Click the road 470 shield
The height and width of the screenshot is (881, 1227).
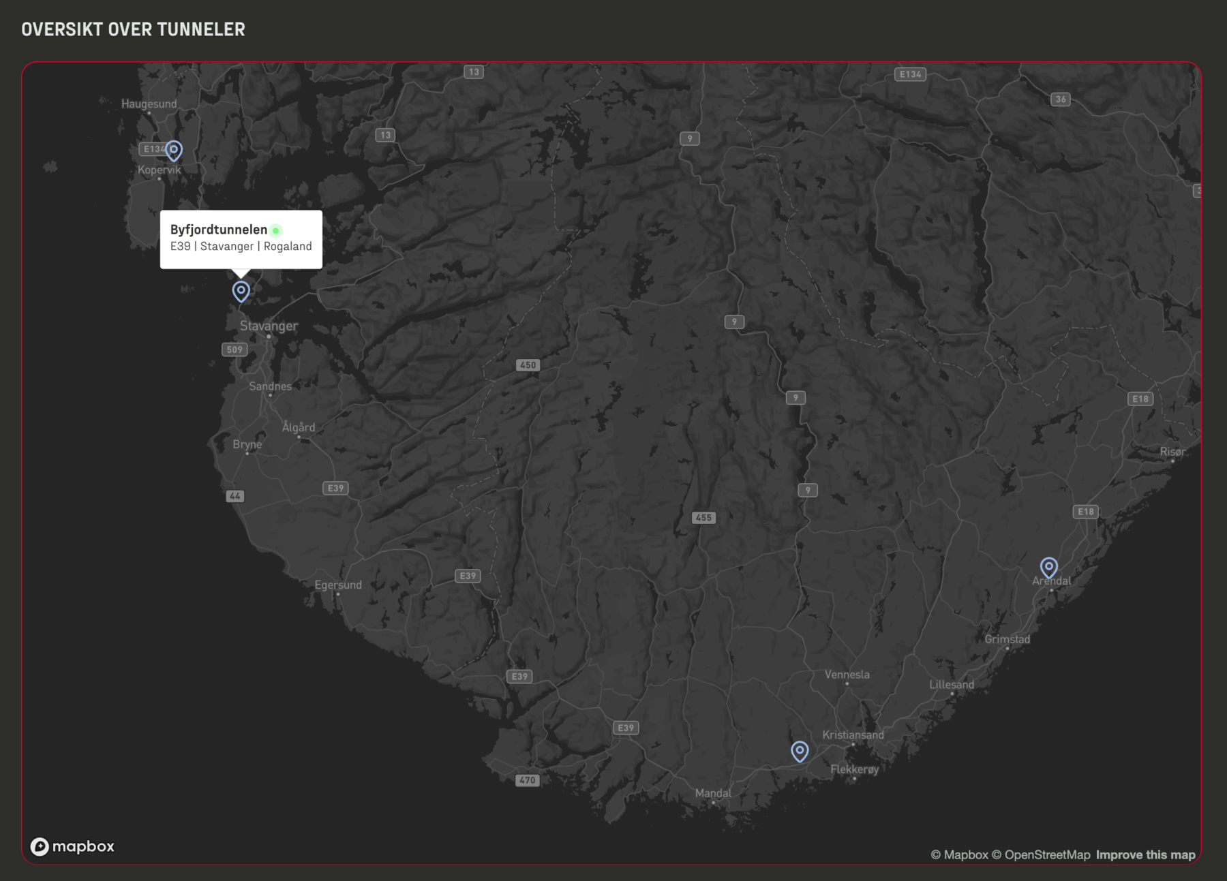[527, 780]
